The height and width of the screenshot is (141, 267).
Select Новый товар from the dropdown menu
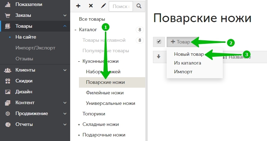pos(189,54)
